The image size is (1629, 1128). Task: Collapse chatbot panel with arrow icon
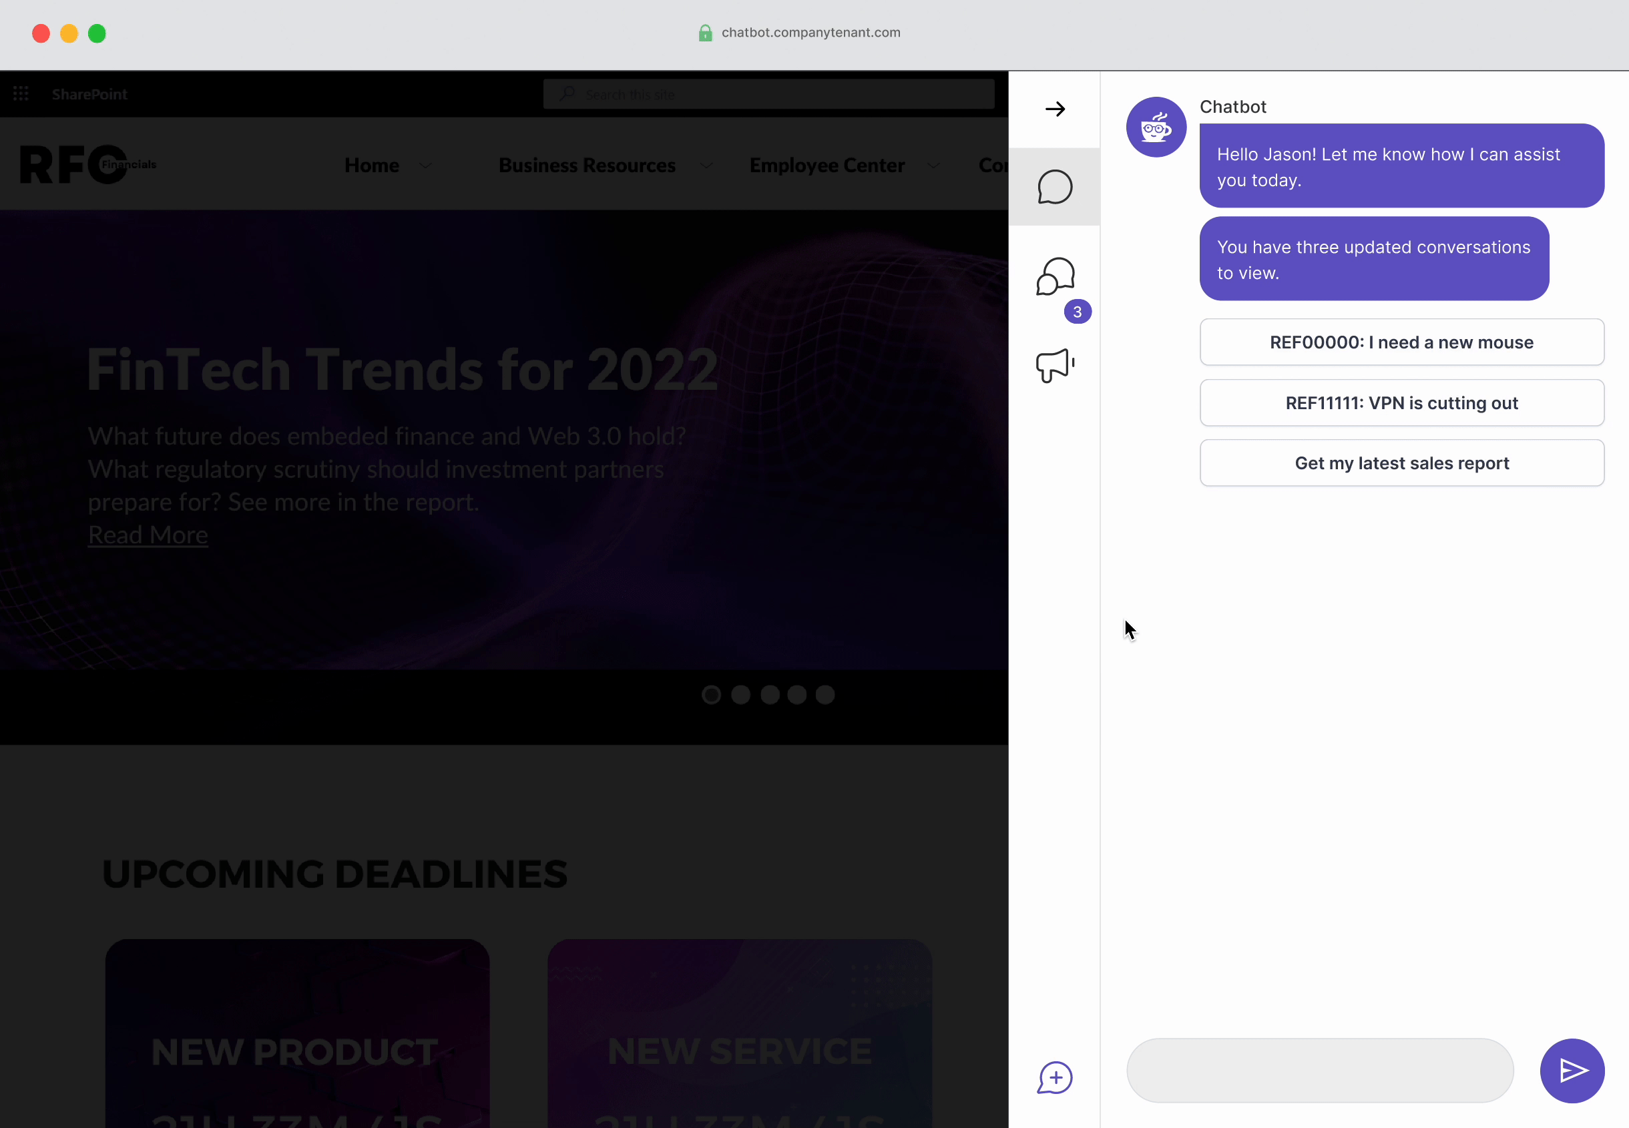(x=1054, y=109)
